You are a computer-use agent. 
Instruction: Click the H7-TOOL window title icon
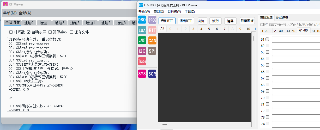141,5
